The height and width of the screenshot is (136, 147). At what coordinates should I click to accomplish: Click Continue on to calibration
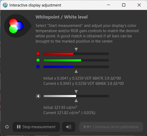(x=111, y=127)
